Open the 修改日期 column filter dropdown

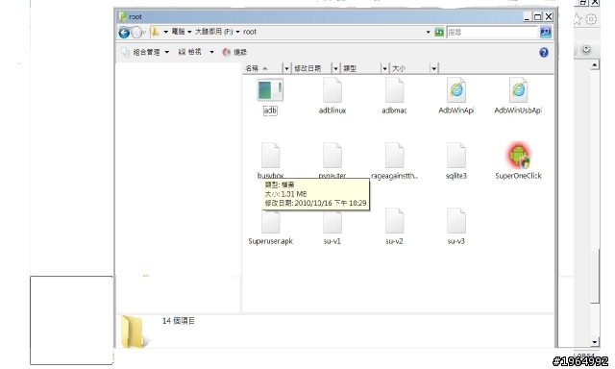(x=335, y=68)
